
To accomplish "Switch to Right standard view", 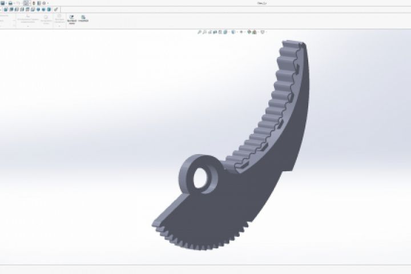I will click(x=22, y=10).
